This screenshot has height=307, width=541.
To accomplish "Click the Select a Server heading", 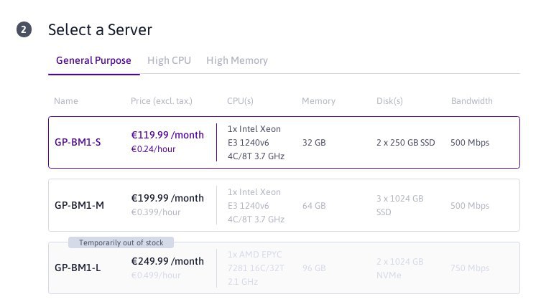I will coord(100,29).
